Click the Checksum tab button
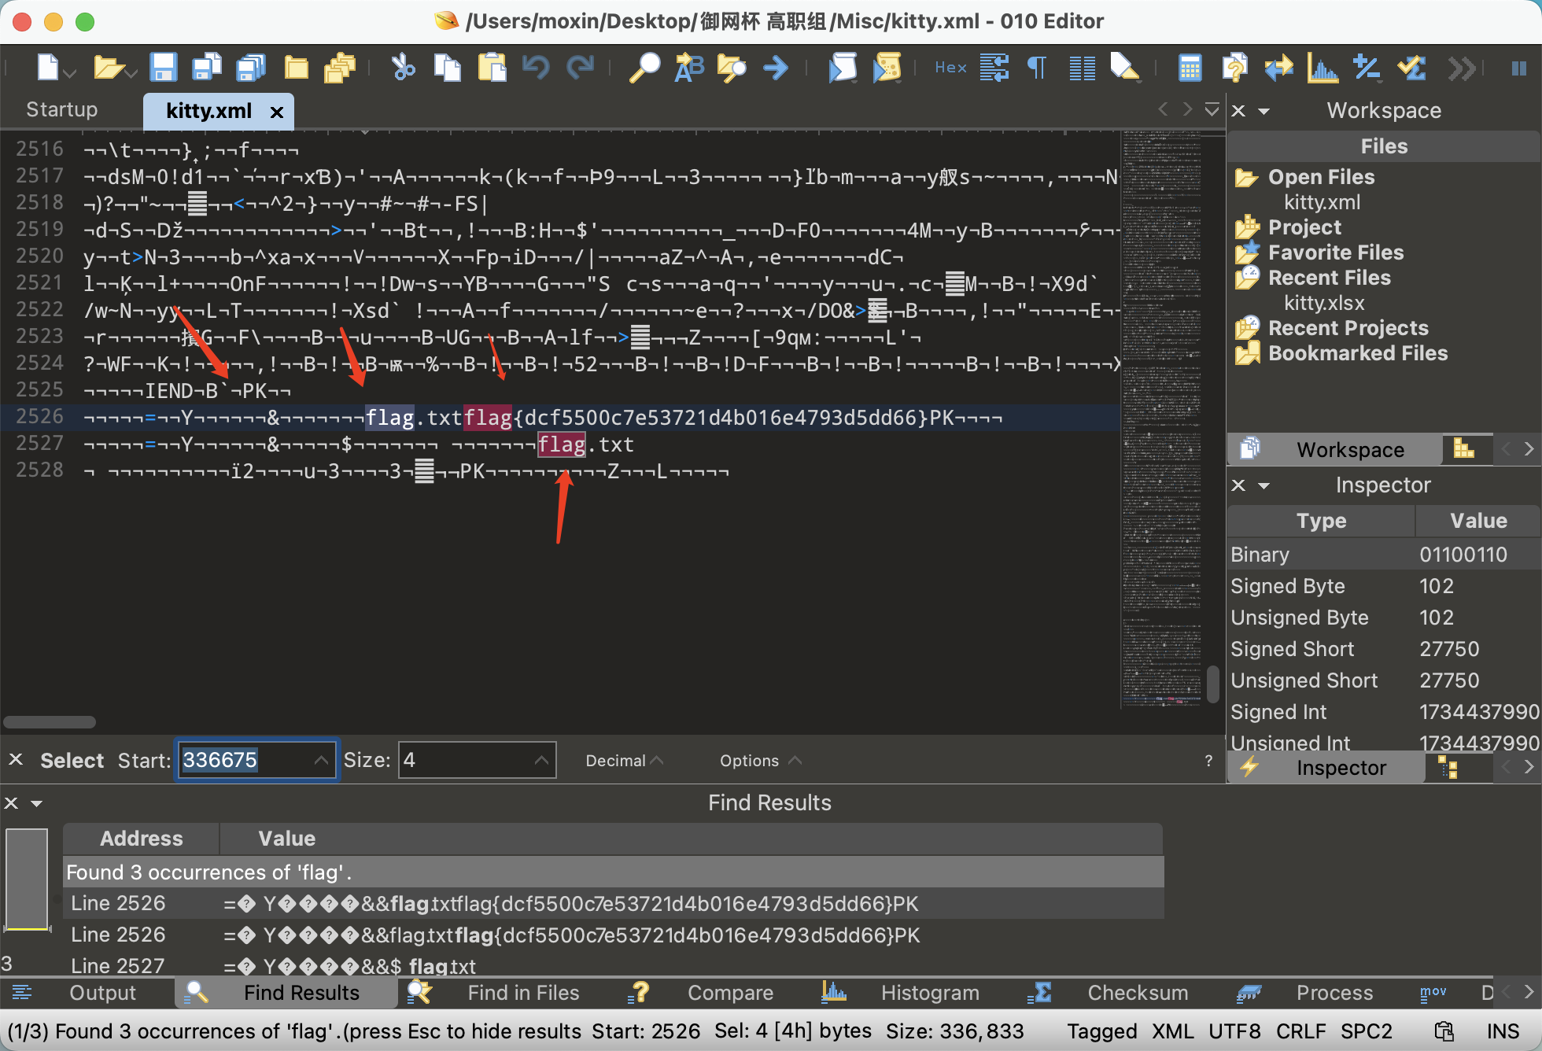 (1137, 993)
